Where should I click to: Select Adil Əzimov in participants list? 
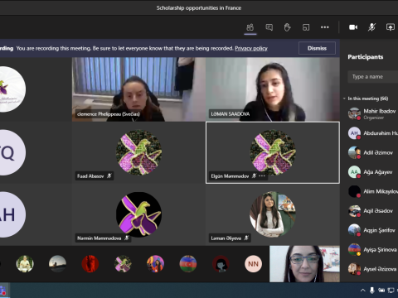click(x=372, y=152)
